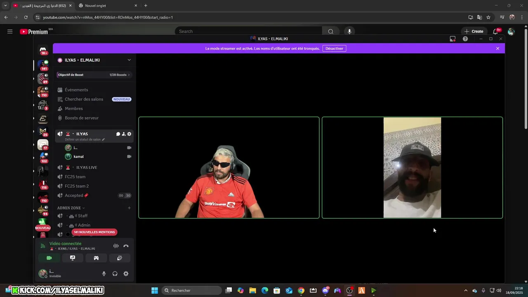Image resolution: width=528 pixels, height=297 pixels.
Task: Open File Explorer from taskbar
Action: [x=252, y=290]
